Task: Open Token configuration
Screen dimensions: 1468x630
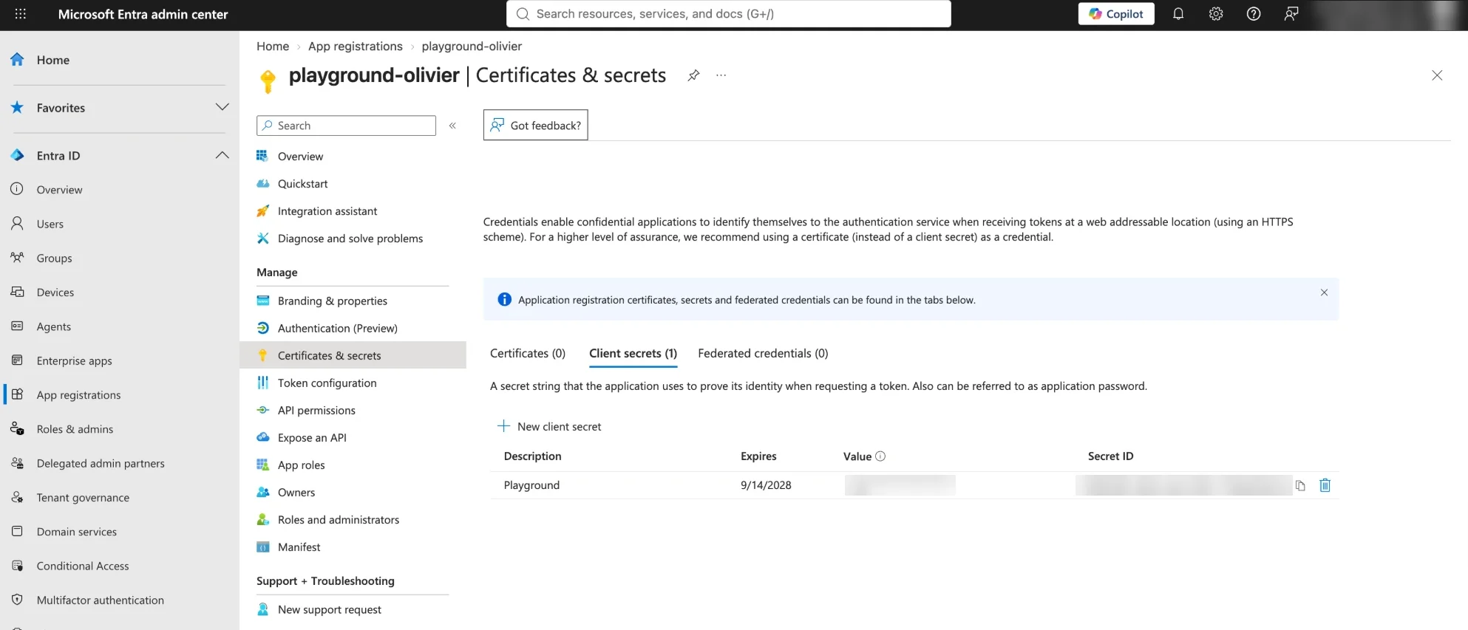Action: click(327, 383)
